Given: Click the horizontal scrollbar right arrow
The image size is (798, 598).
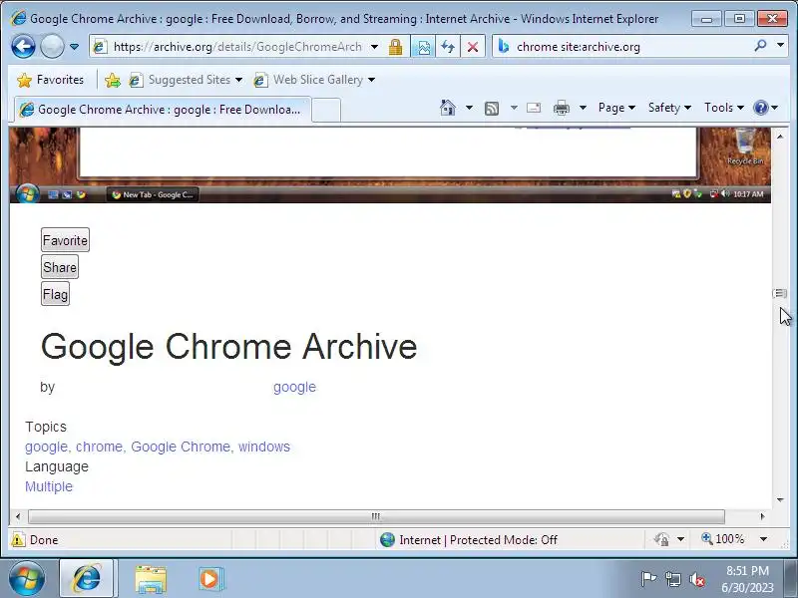Looking at the screenshot, I should click(x=762, y=516).
